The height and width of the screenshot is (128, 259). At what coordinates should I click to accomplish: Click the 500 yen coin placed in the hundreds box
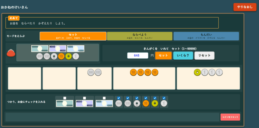(x=91, y=72)
